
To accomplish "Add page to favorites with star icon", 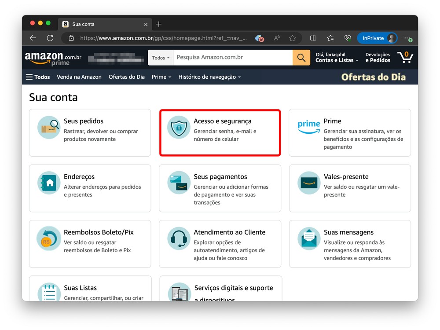I will 292,38.
